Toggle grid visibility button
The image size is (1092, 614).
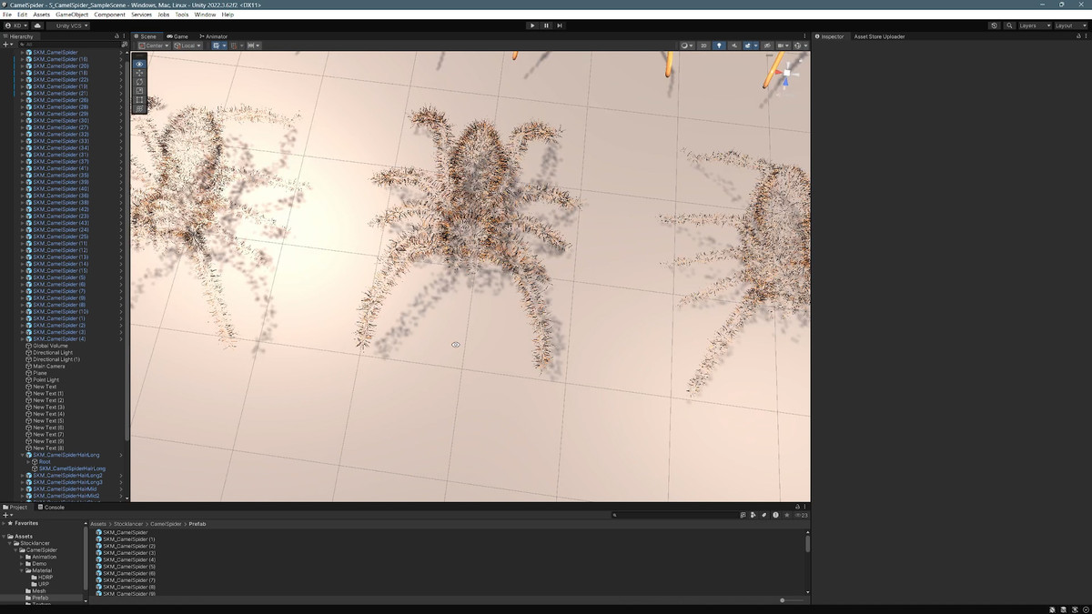(216, 45)
